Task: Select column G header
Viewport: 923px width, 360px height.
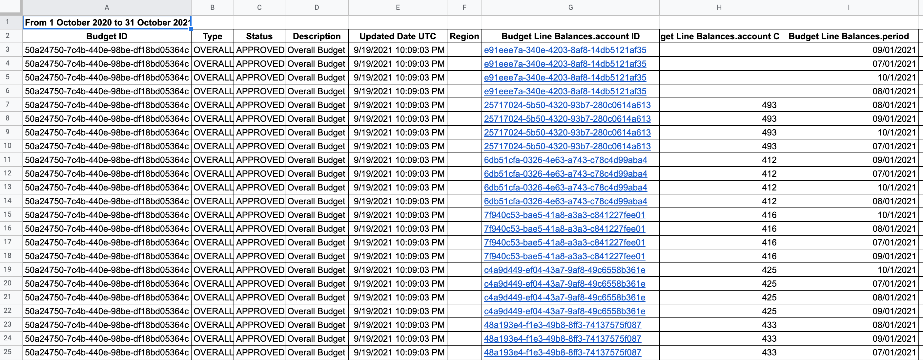Action: coord(570,8)
